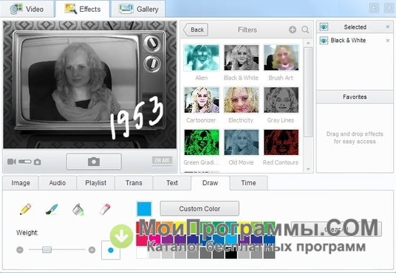Select the pencil drawing tool

pos(26,209)
